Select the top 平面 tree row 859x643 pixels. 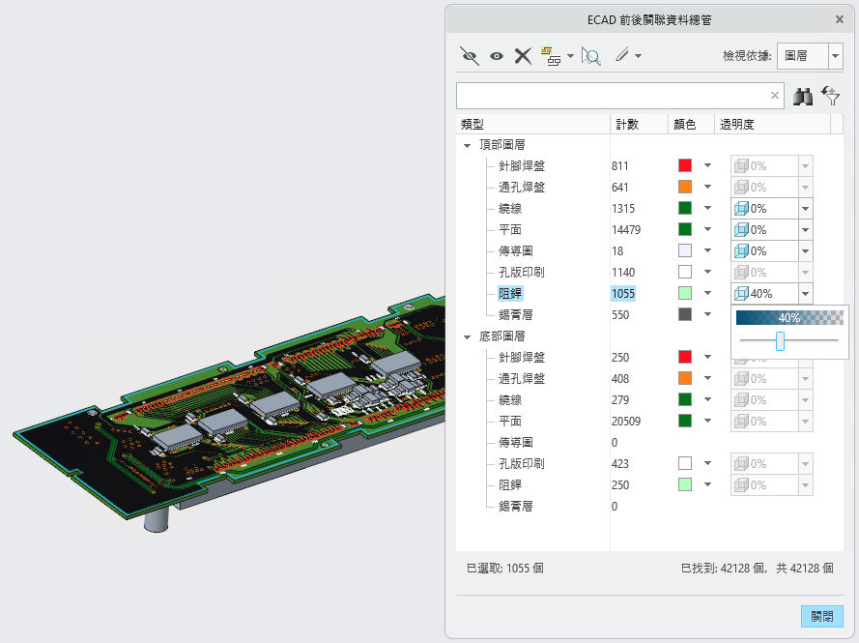(x=510, y=230)
